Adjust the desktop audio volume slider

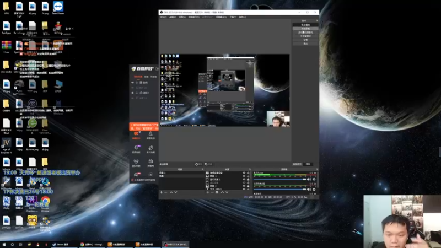pos(280,189)
